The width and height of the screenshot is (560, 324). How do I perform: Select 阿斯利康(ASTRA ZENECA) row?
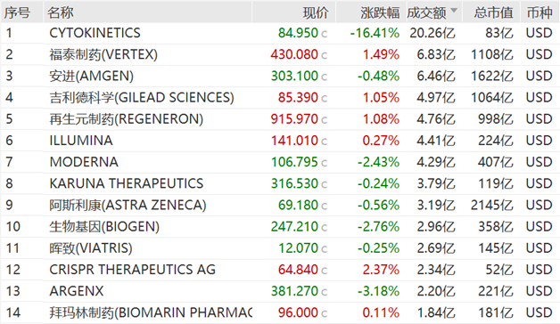(x=280, y=205)
